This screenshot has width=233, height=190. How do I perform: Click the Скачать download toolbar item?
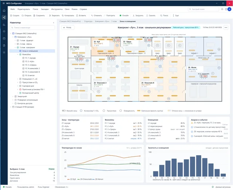(151, 15)
